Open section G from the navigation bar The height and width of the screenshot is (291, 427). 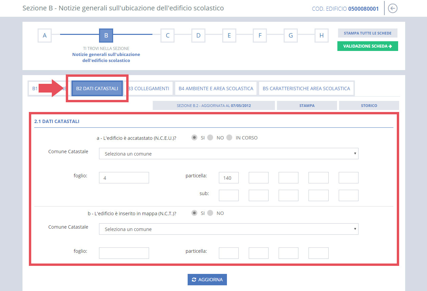tap(290, 35)
